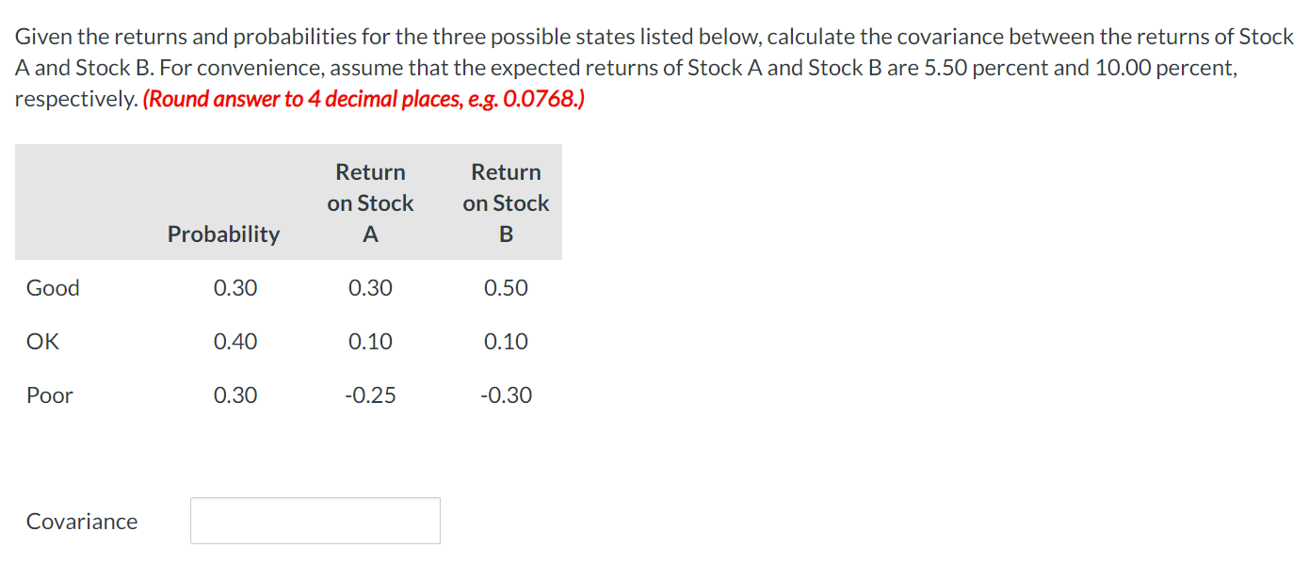Image resolution: width=1309 pixels, height=580 pixels.
Task: Click the Covariance label text
Action: coord(81,520)
